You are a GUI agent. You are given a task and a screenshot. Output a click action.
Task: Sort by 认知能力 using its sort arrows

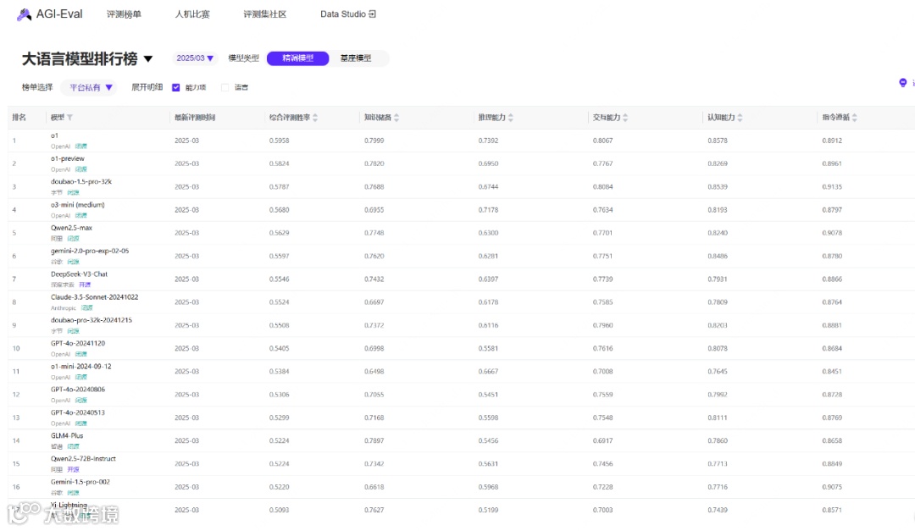point(740,118)
